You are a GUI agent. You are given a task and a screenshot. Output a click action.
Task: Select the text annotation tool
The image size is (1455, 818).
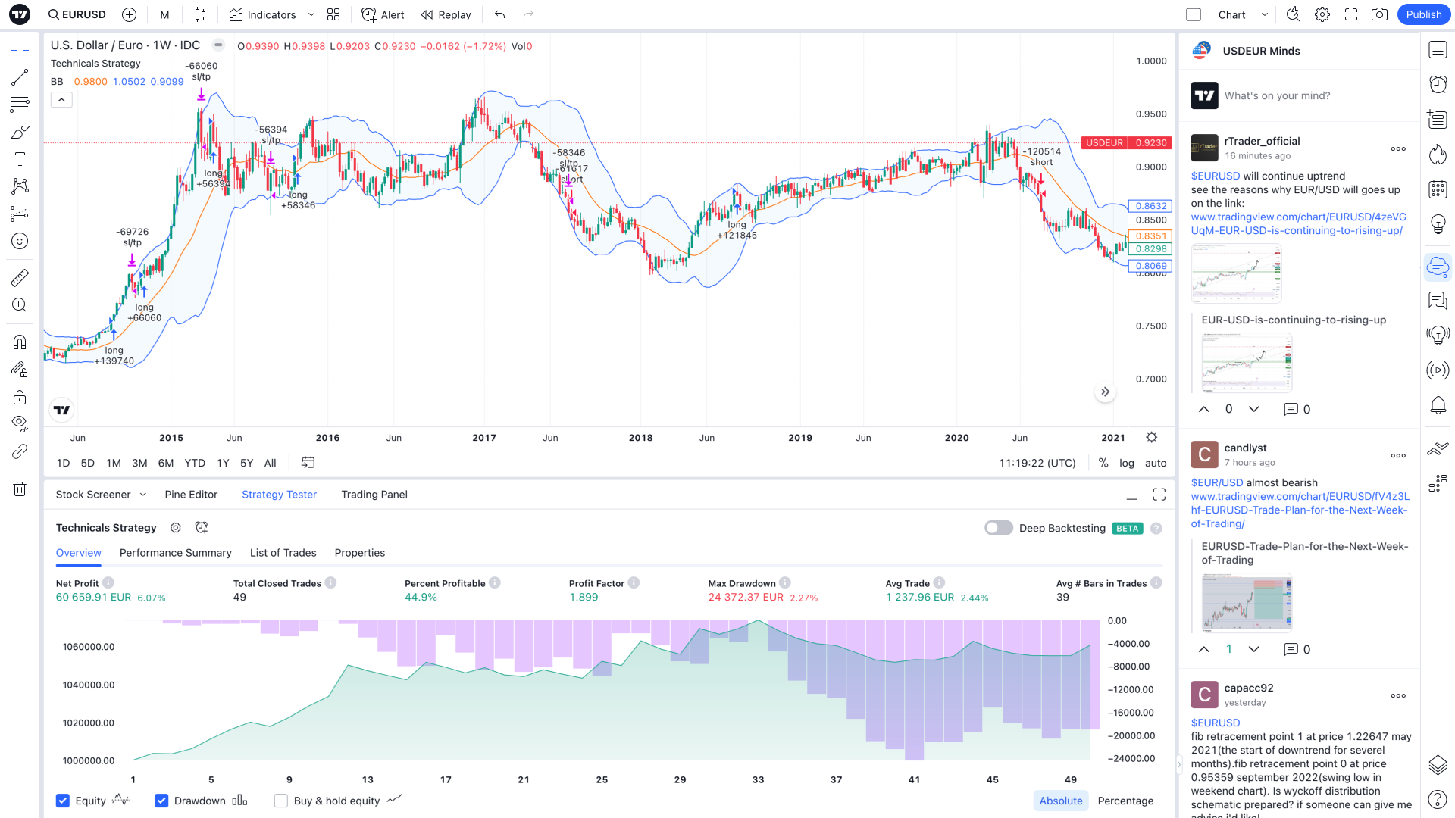click(x=20, y=159)
